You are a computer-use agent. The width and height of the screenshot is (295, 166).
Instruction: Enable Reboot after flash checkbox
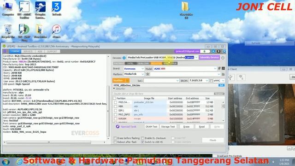(115, 142)
